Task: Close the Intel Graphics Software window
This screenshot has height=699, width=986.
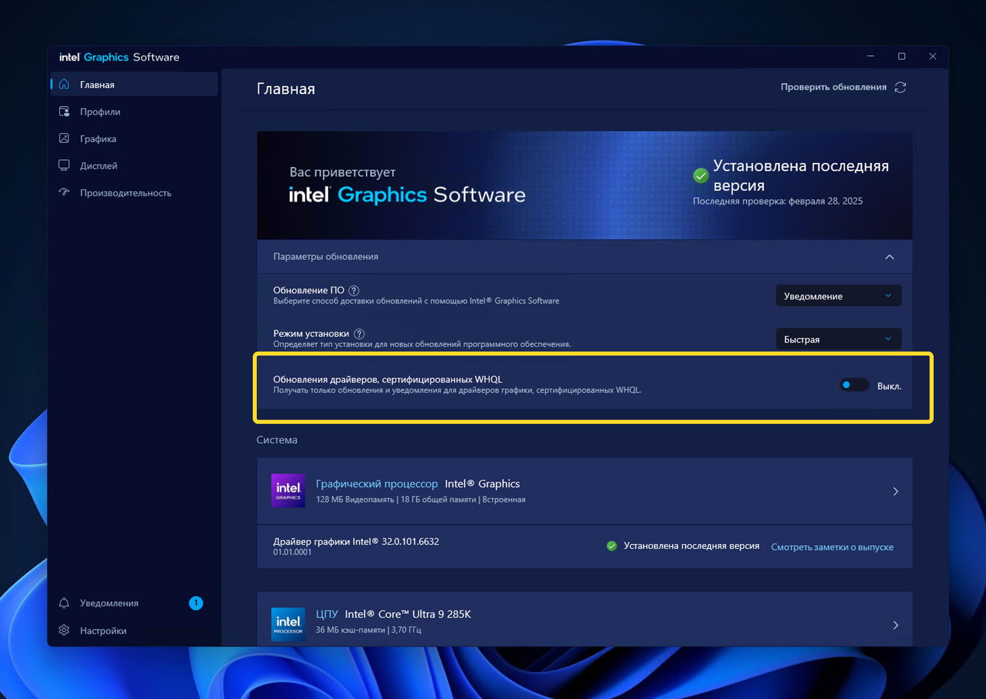Action: pos(933,57)
